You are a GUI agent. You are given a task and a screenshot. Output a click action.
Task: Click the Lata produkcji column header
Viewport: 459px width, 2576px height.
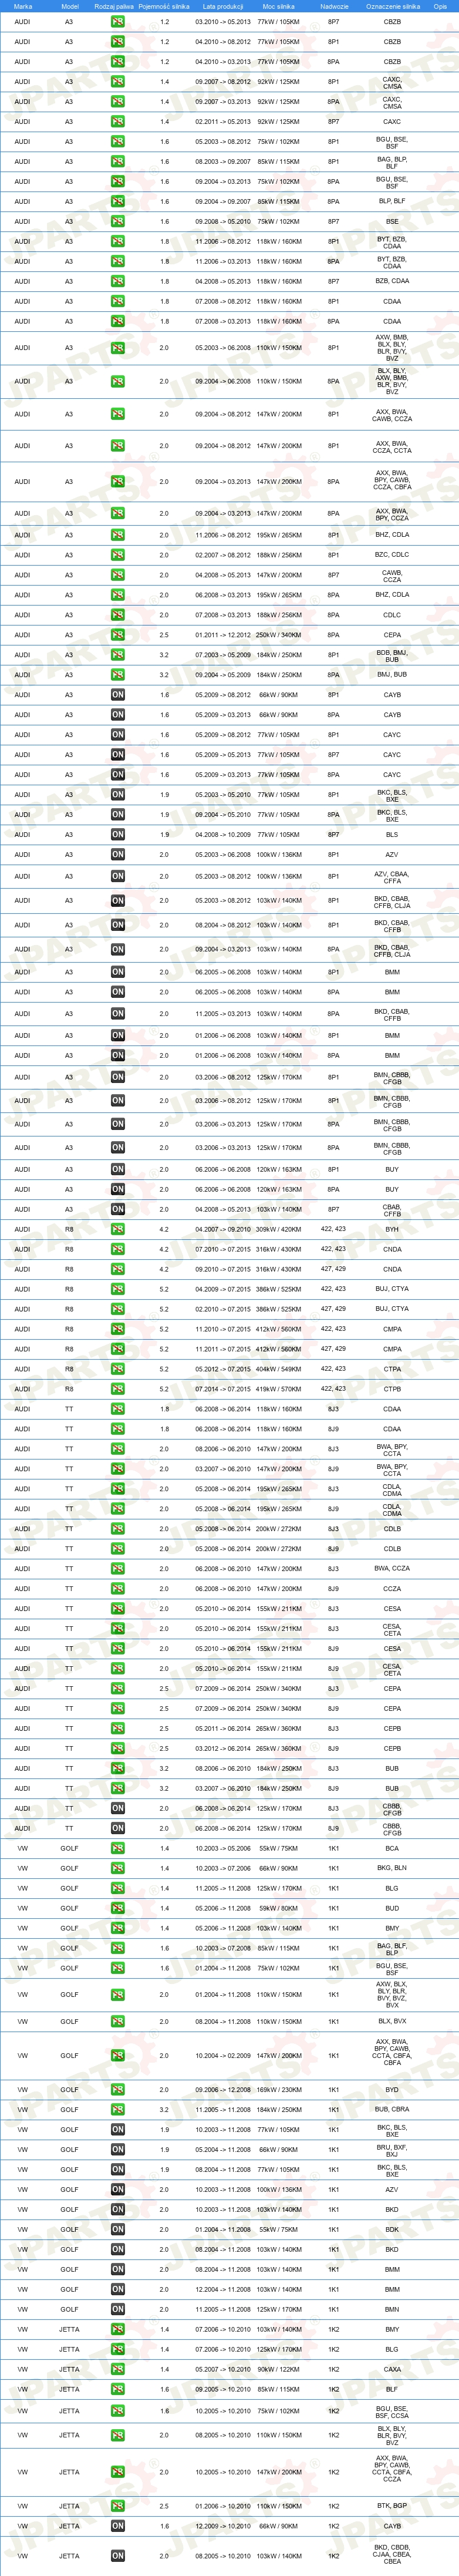(222, 6)
